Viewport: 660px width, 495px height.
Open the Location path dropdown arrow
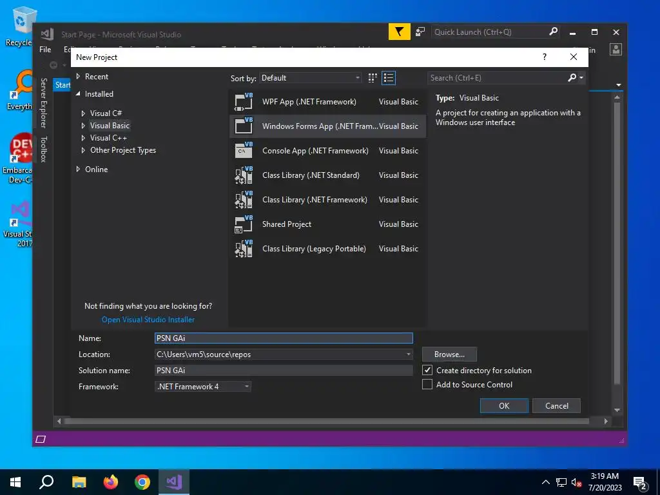(408, 354)
